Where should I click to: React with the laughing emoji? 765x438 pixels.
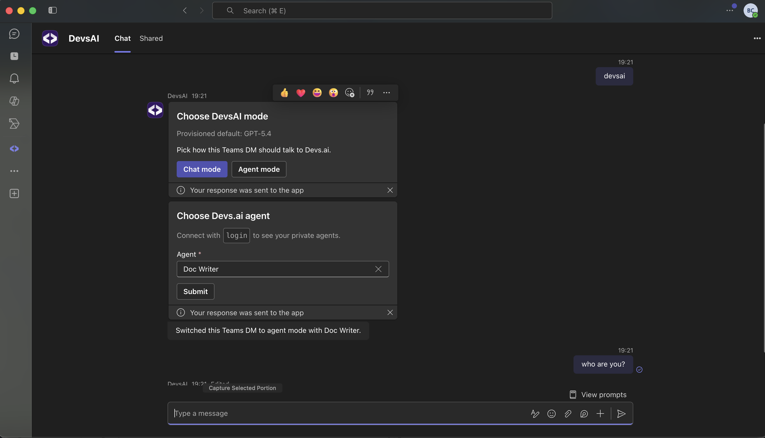point(317,93)
